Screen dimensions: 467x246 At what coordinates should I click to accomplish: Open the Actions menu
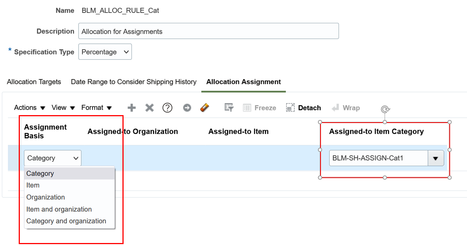30,108
